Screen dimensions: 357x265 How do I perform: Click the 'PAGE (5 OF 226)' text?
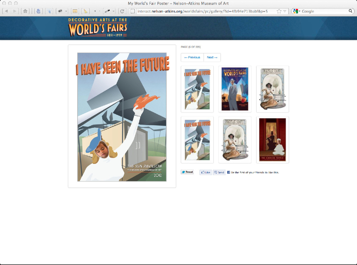pyautogui.click(x=191, y=47)
